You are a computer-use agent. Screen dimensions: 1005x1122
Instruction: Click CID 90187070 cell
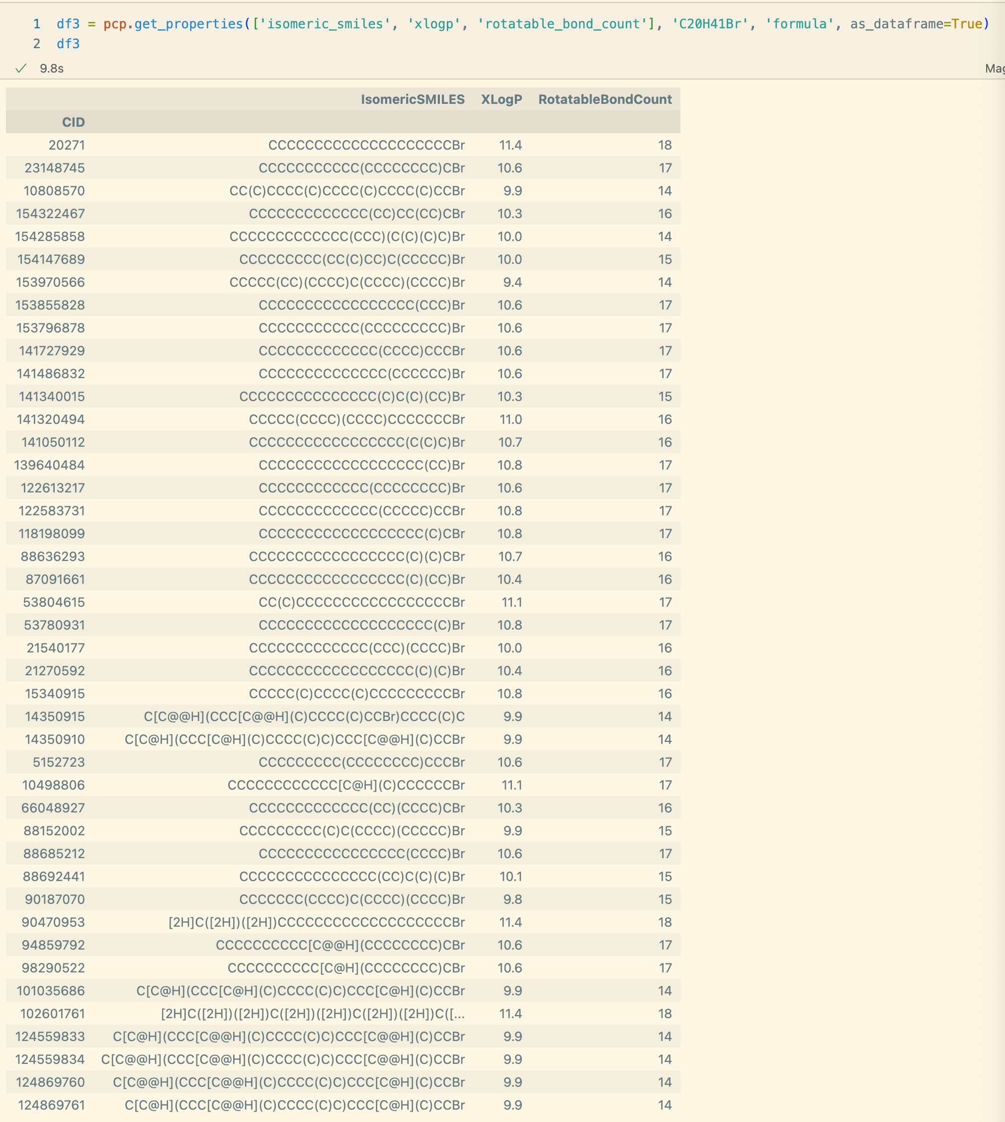[x=55, y=899]
